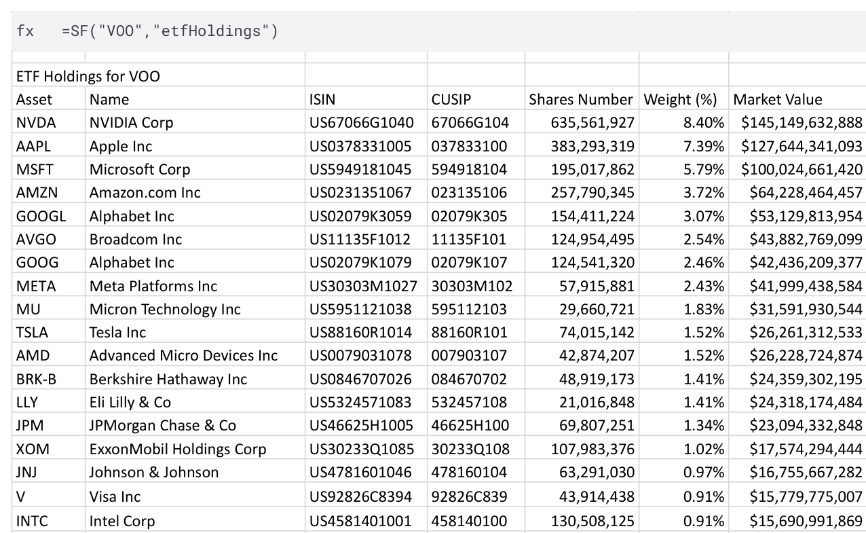This screenshot has width=866, height=533.
Task: Select the LLY ticker cell
Action: [x=49, y=402]
